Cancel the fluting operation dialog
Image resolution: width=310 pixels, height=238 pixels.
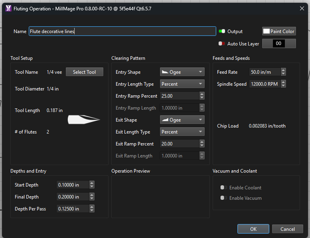tap(287, 229)
